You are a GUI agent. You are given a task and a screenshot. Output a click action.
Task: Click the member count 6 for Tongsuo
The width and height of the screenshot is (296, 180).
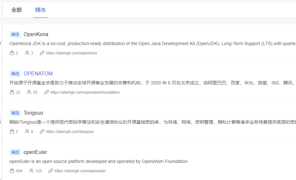(x=32, y=132)
